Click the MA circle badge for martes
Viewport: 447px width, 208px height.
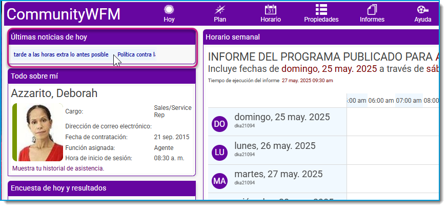pyautogui.click(x=219, y=181)
